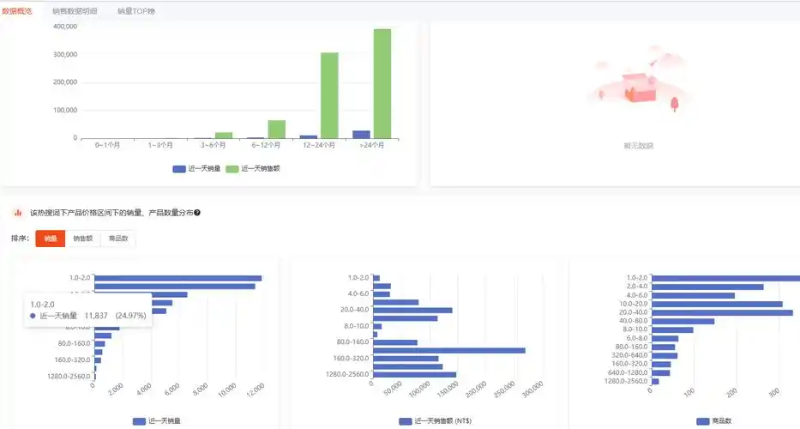This screenshot has height=429, width=800.
Task: Open the 销量TOP榜 tab
Action: coord(136,11)
